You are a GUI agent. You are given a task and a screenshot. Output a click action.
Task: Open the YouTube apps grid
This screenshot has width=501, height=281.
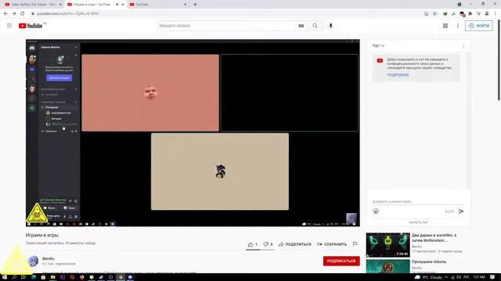445,26
